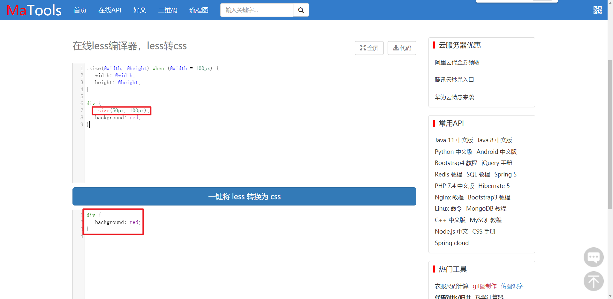Open CSS 手册 link
This screenshot has height=299, width=613.
[x=484, y=231]
